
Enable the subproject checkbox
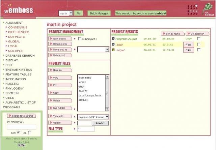click(x=80, y=39)
